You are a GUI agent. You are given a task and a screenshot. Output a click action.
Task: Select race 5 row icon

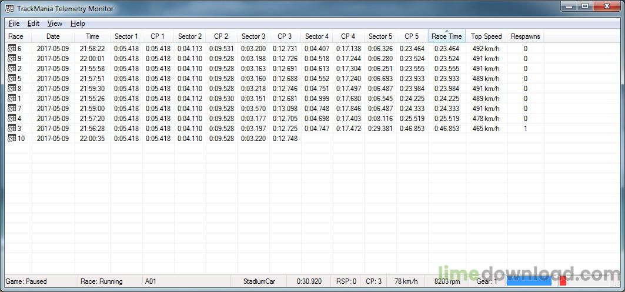click(12, 79)
